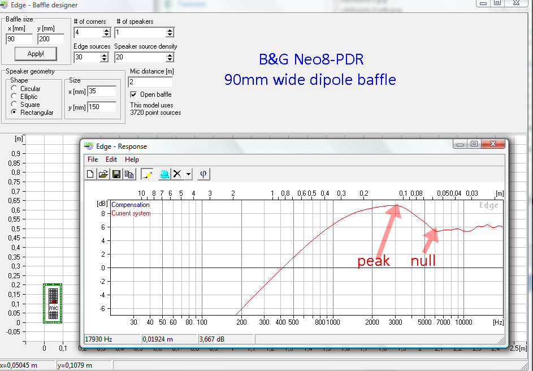
Task: Maximize the Edge Response window
Action: pyautogui.click(x=474, y=144)
